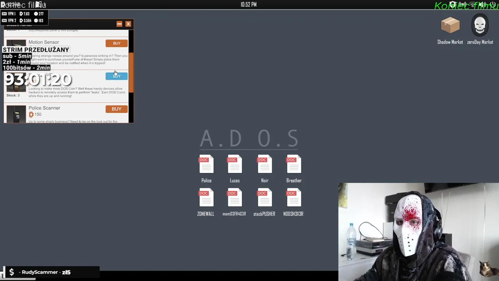Click the motion sensor icon in top bar
The height and width of the screenshot is (281, 499).
(x=462, y=4)
